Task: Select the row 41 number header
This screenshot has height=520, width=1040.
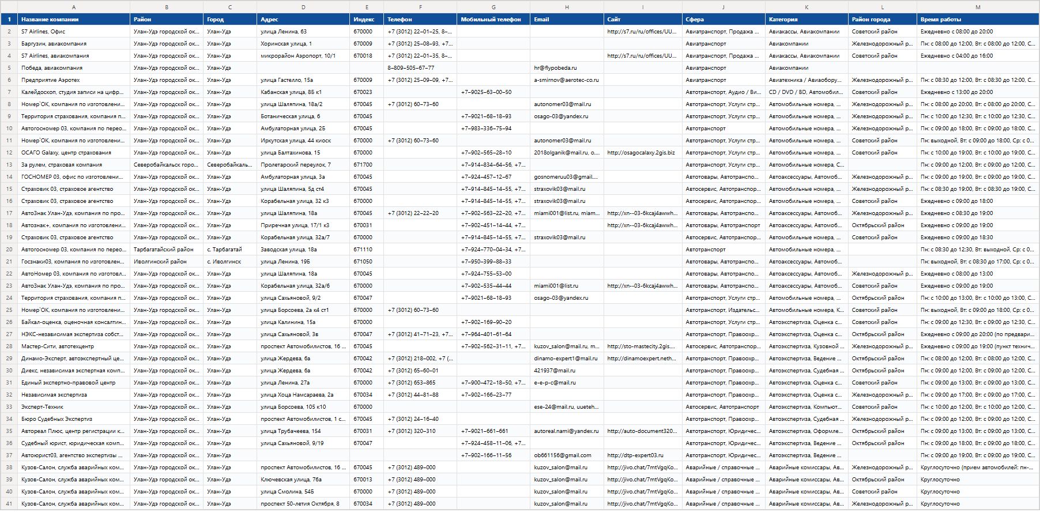Action: pyautogui.click(x=9, y=504)
